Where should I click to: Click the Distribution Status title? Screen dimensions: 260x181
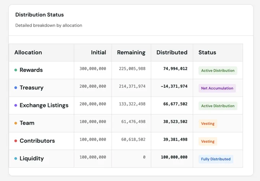pos(39,15)
